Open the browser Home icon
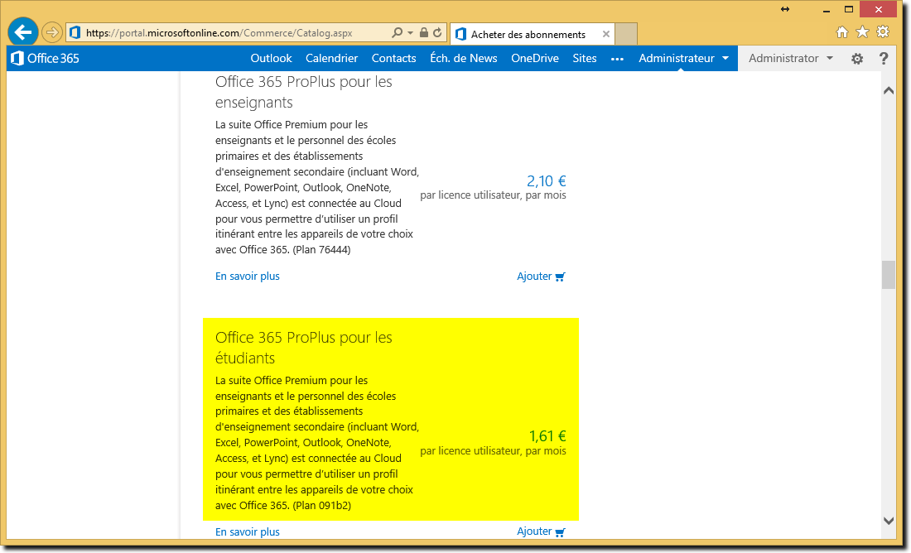This screenshot has height=553, width=911. (842, 32)
